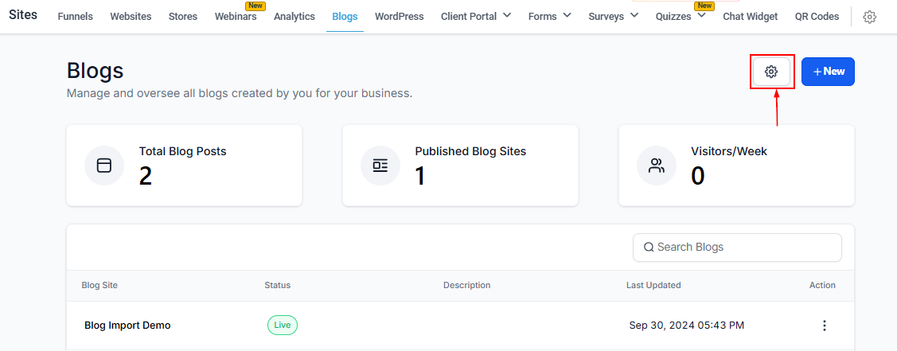Screen dimensions: 897x351
Task: Expand the Client Portal dropdown
Action: click(x=507, y=15)
